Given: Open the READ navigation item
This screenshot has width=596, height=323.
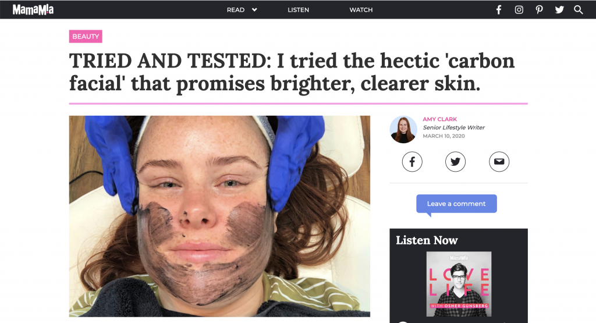Looking at the screenshot, I should tap(236, 10).
